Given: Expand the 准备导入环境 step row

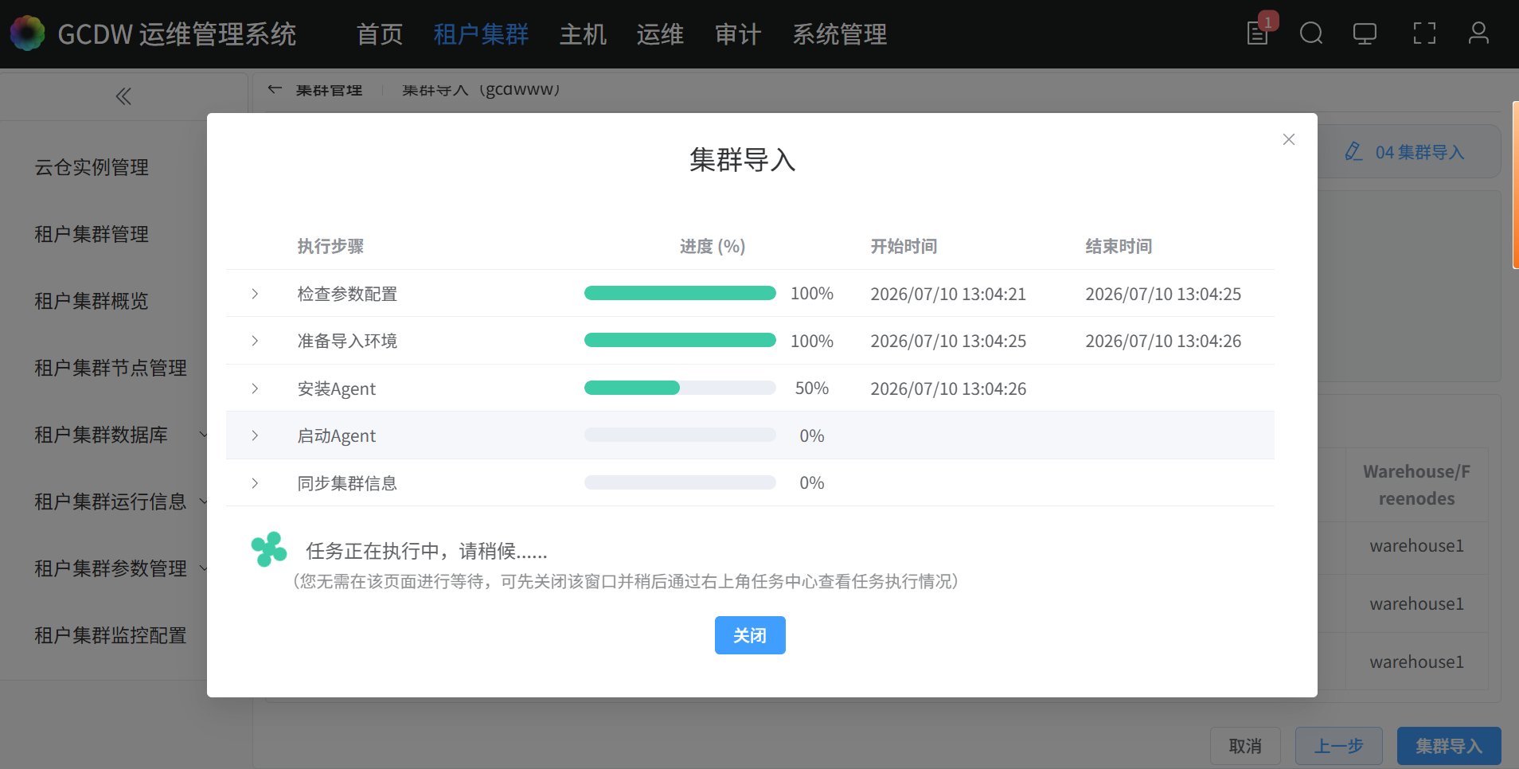Looking at the screenshot, I should (x=255, y=341).
